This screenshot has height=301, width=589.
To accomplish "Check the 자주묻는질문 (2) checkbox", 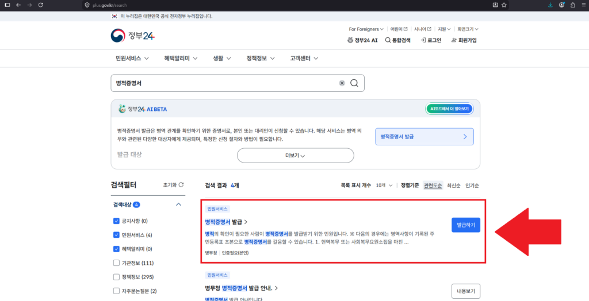I will point(116,291).
